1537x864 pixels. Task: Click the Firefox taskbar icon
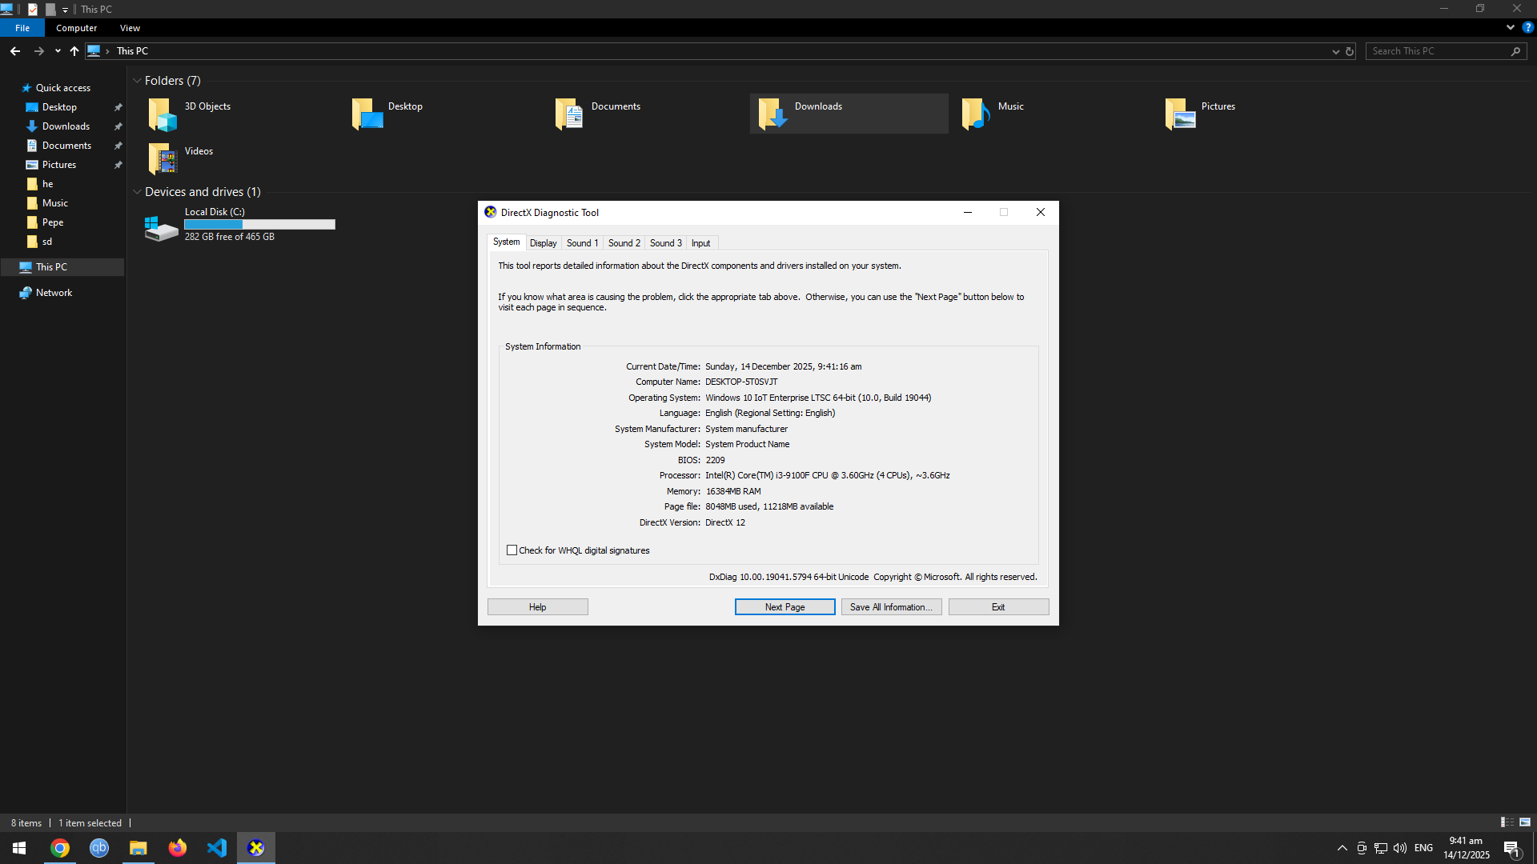[x=178, y=848]
